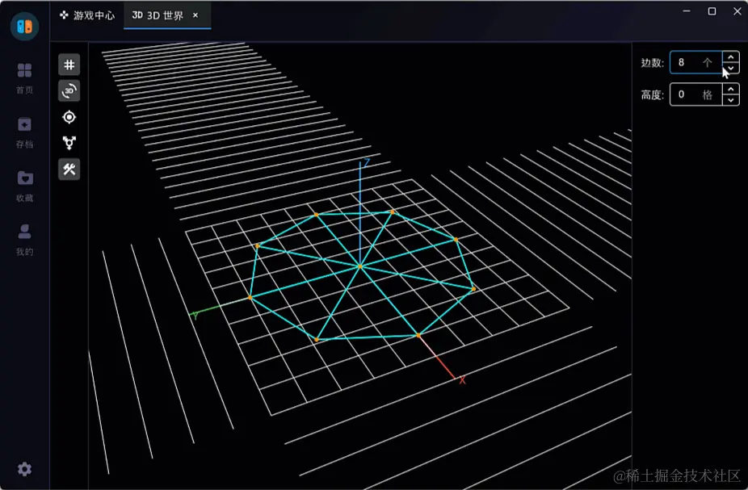Decrease the 高度 value with down arrow
Image resolution: width=748 pixels, height=490 pixels.
pyautogui.click(x=731, y=99)
